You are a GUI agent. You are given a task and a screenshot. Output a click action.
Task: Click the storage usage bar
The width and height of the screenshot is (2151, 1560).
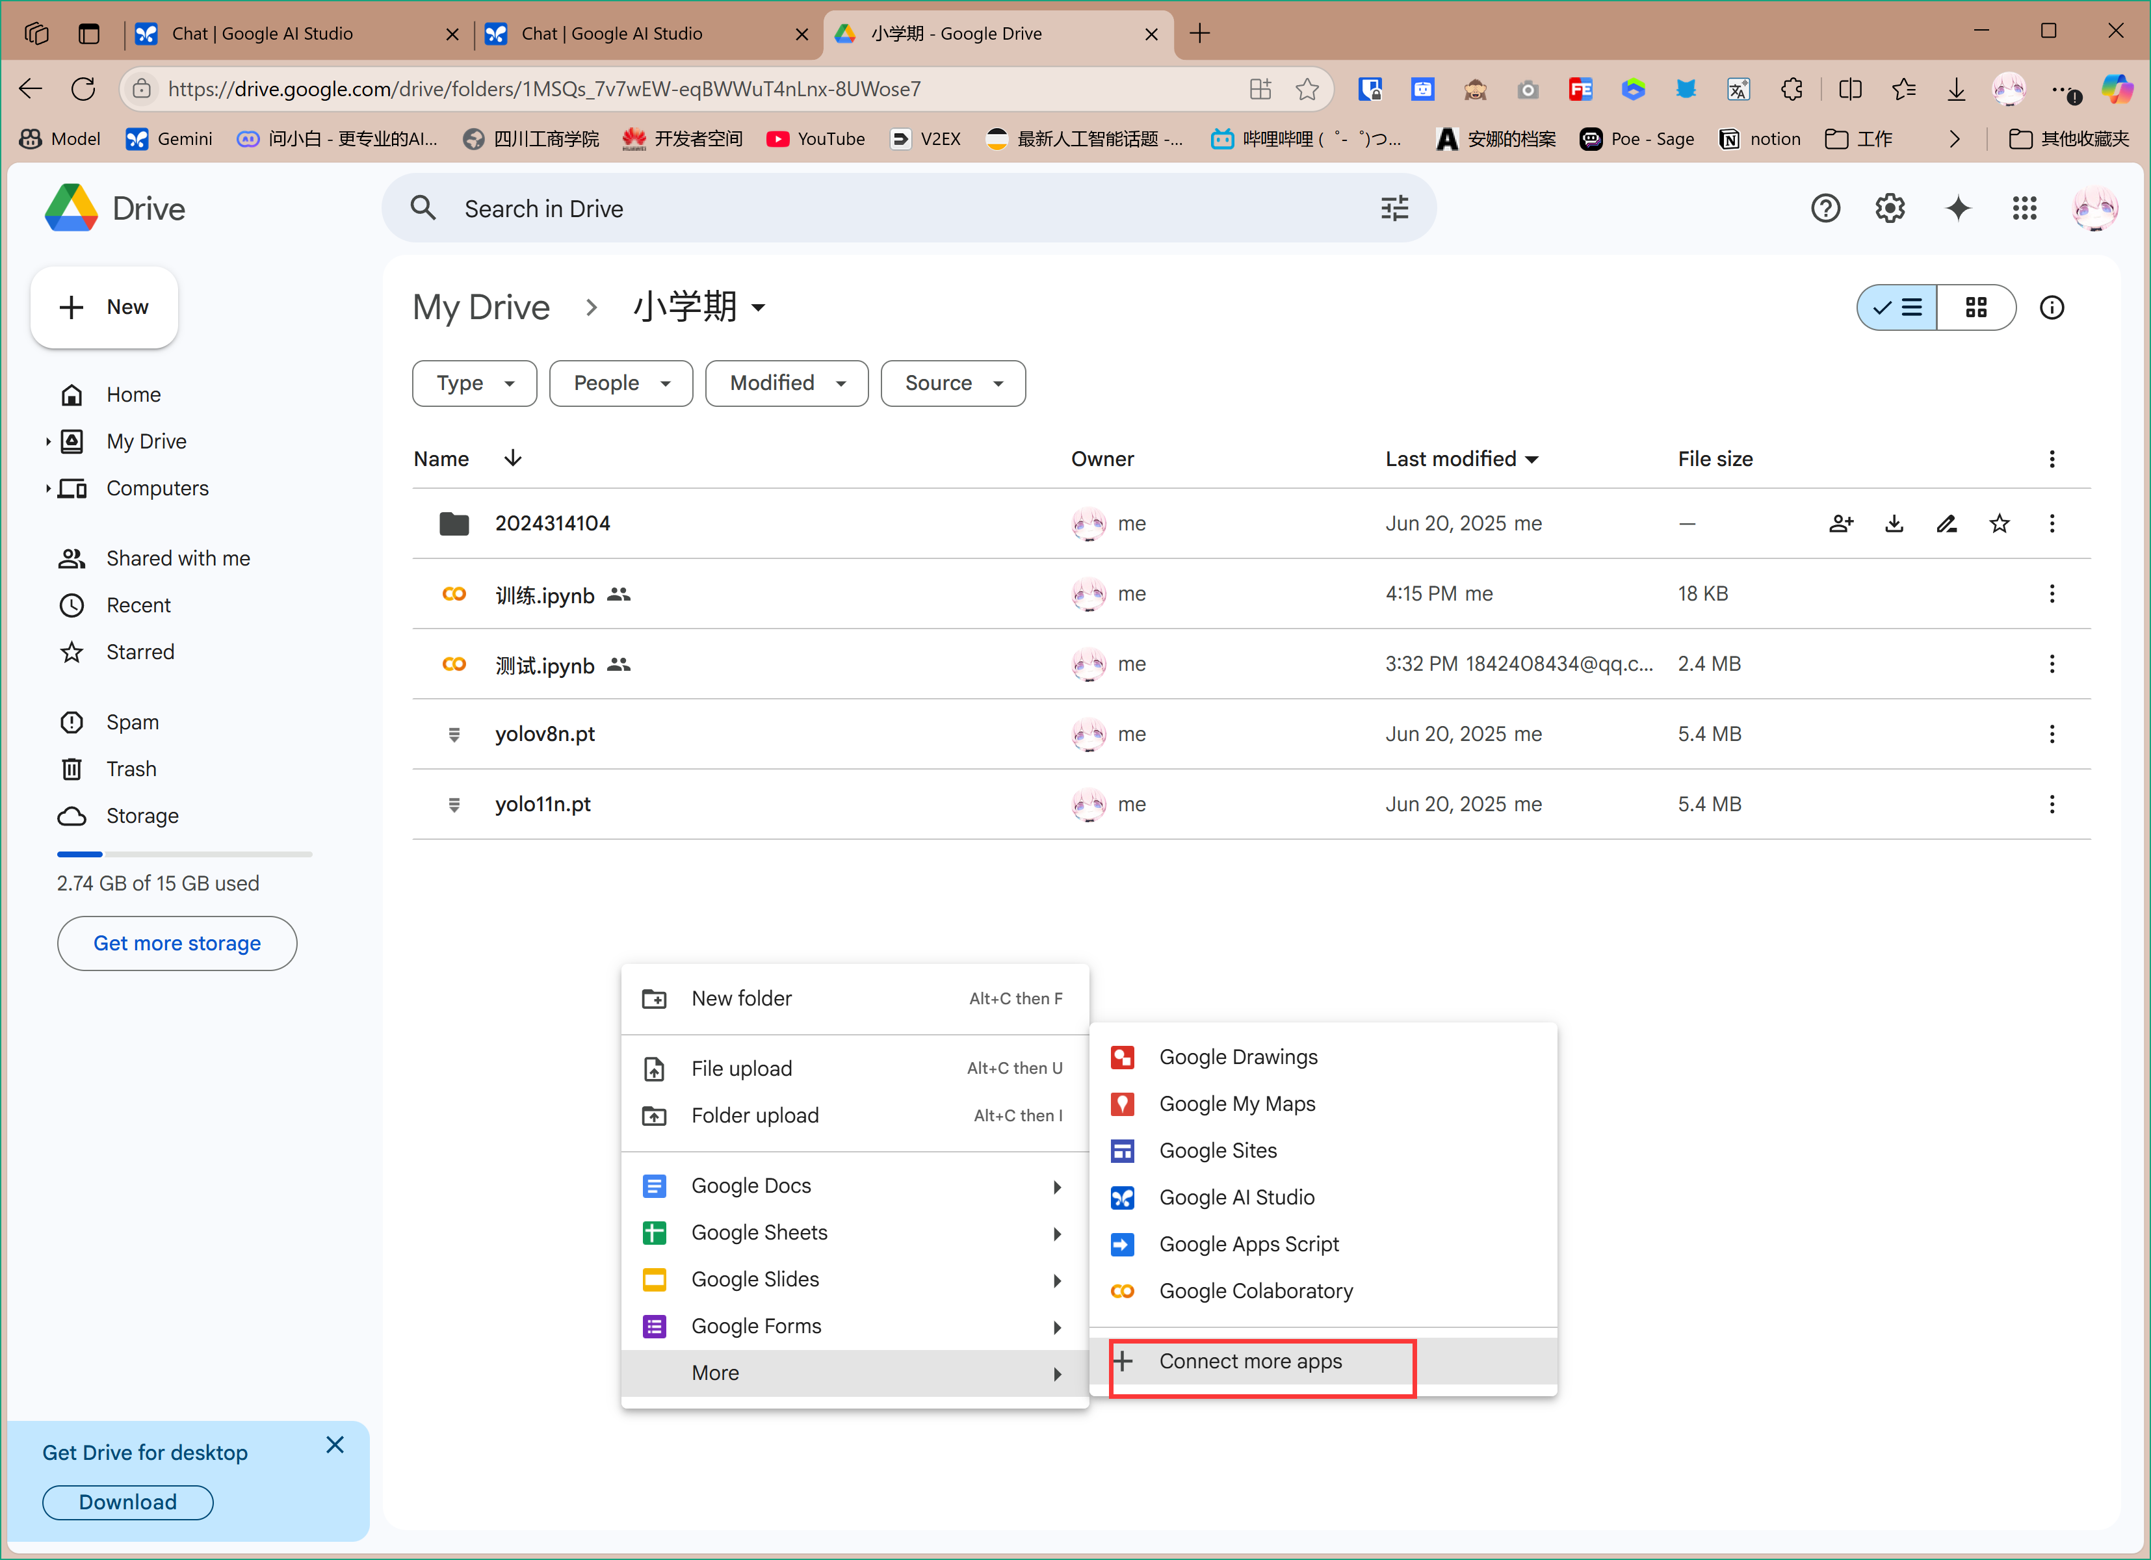(x=184, y=855)
